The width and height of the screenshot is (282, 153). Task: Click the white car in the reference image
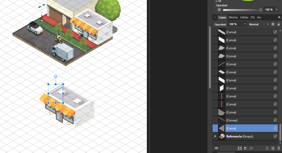35,28
